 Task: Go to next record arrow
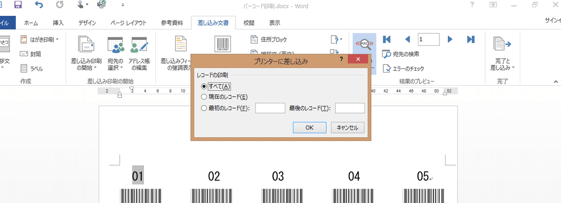(451, 39)
